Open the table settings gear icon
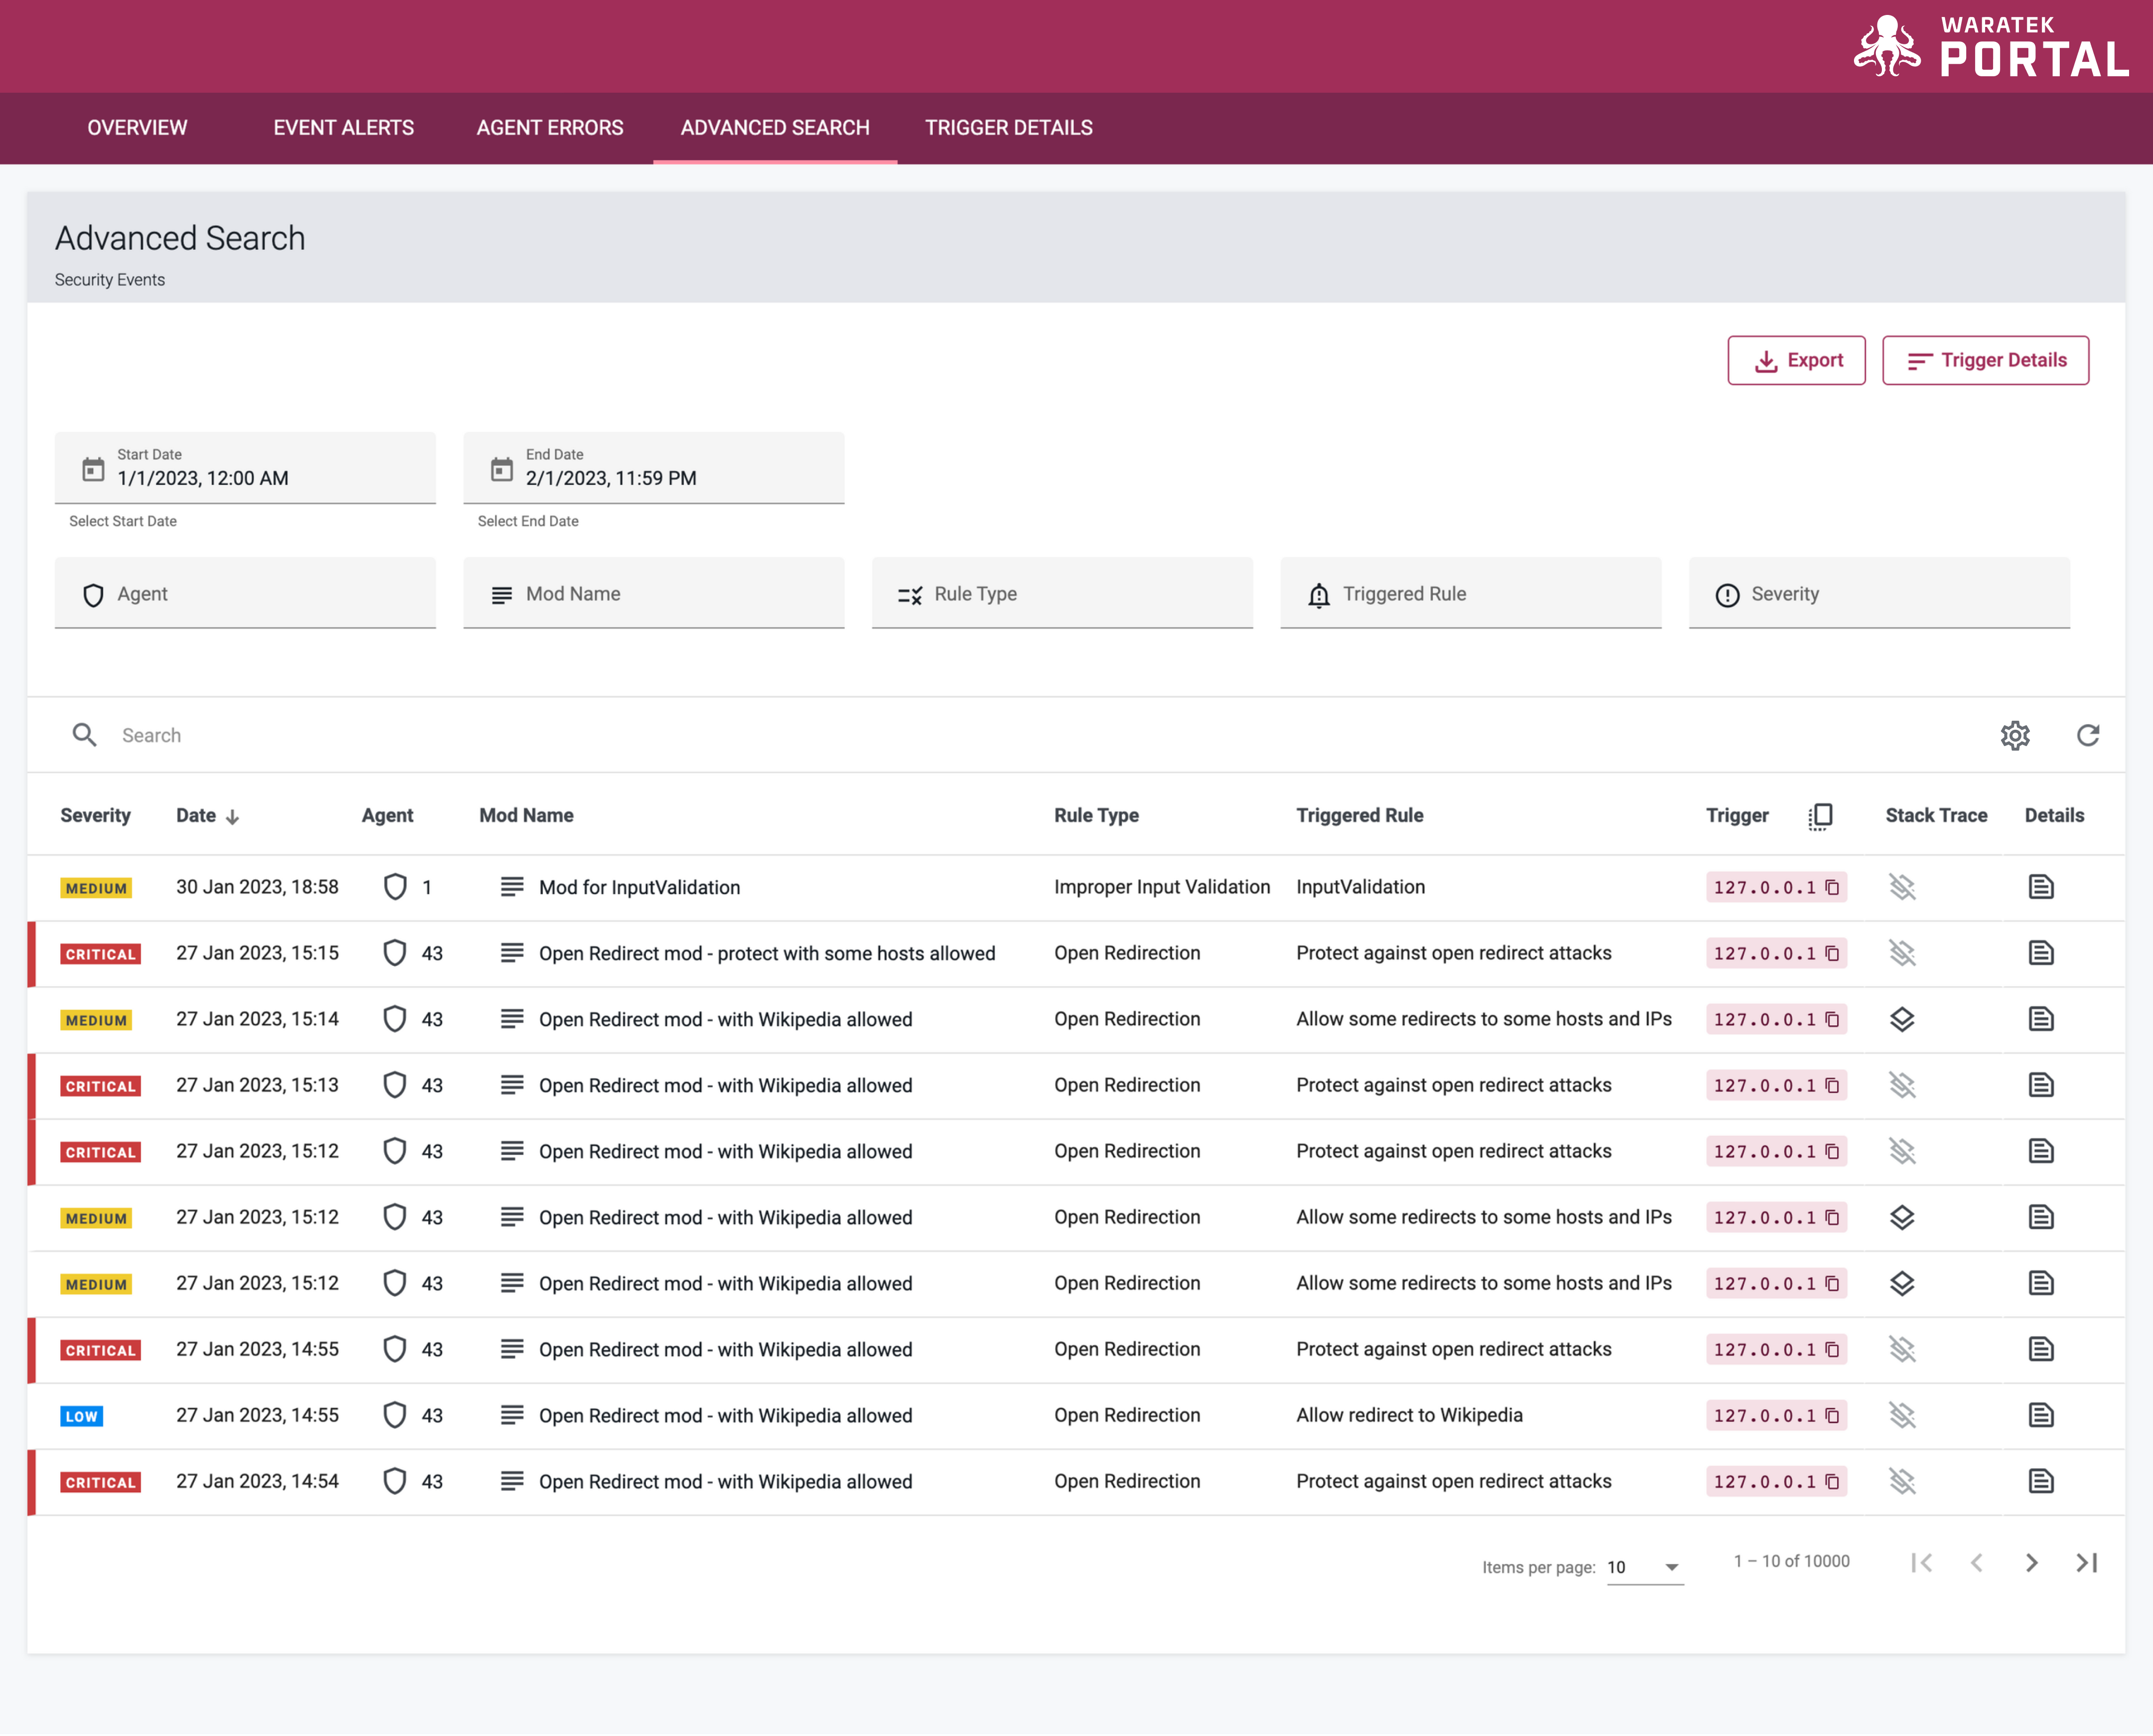The image size is (2153, 1736). (2014, 735)
